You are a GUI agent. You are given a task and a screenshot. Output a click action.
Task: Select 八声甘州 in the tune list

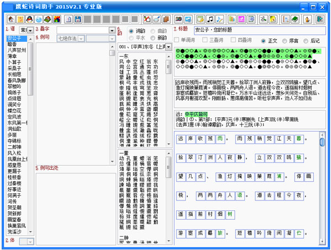[x=16, y=50]
